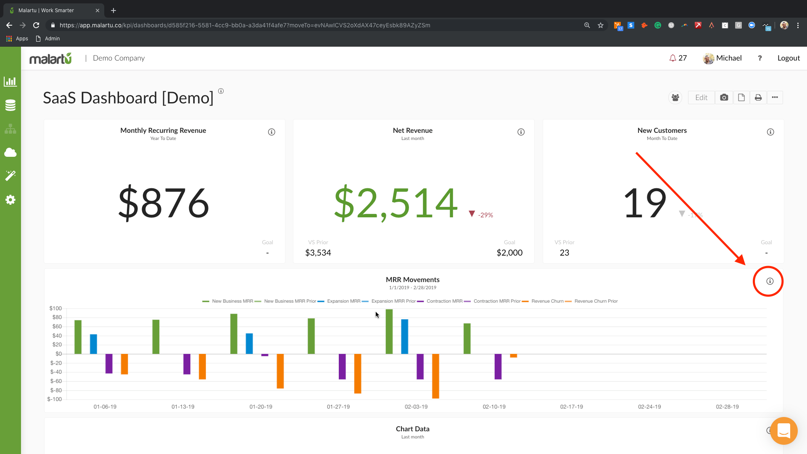Click the Demo Company name
Image resolution: width=807 pixels, height=454 pixels.
119,58
